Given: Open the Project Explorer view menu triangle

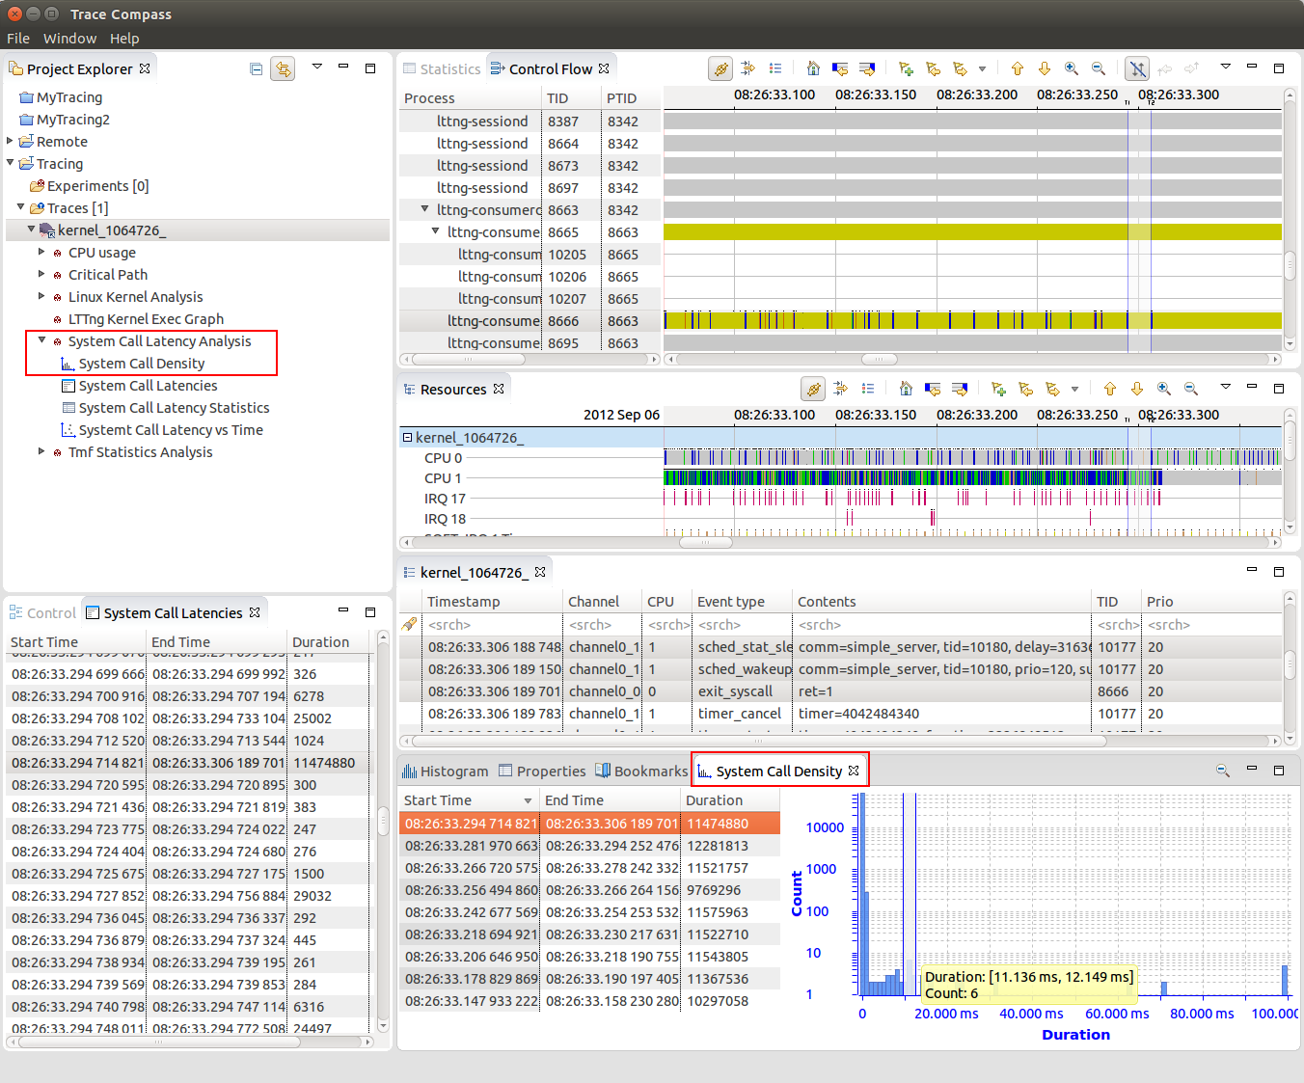Looking at the screenshot, I should (x=317, y=68).
